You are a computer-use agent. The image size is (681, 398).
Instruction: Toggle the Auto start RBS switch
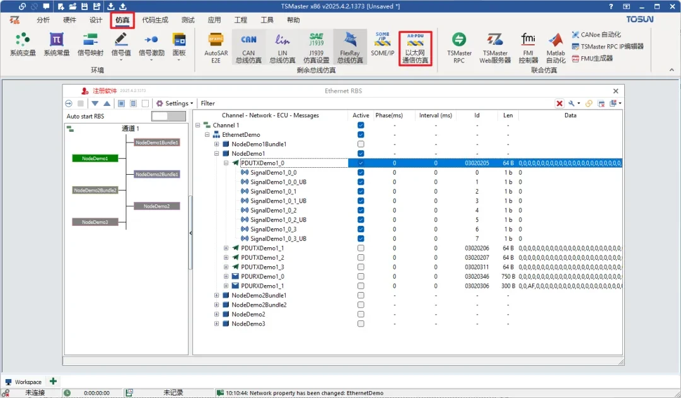[168, 116]
